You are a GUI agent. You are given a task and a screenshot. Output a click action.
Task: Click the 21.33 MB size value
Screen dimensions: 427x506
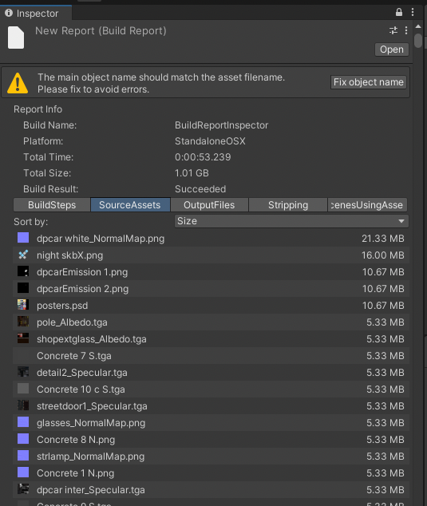(383, 239)
